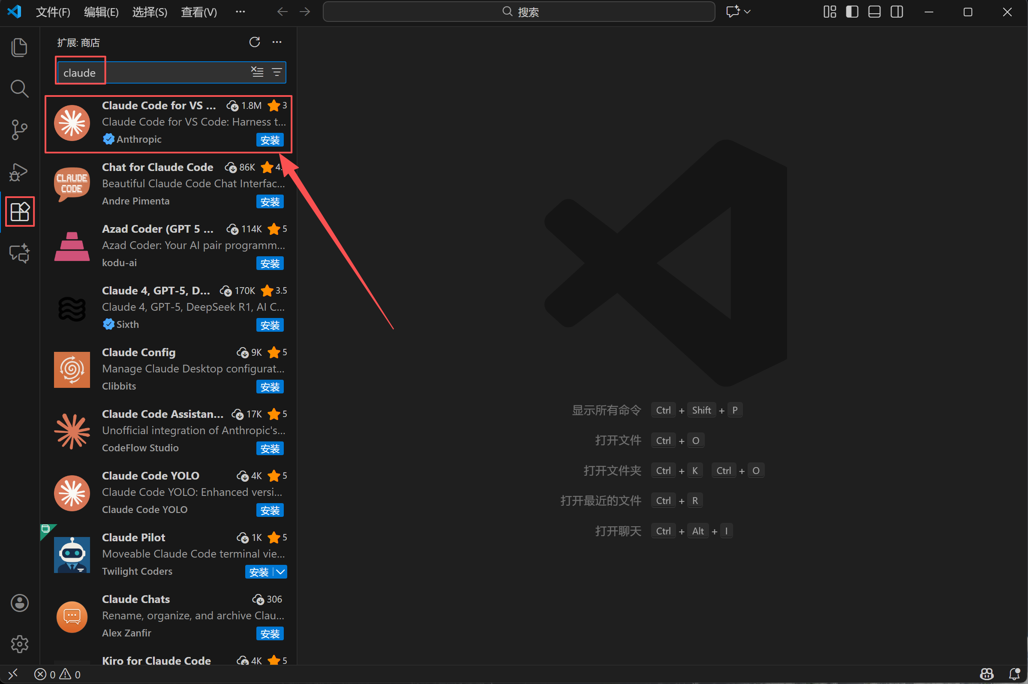The width and height of the screenshot is (1028, 684).
Task: Select the Chat for Claude Code logo
Action: 72,185
